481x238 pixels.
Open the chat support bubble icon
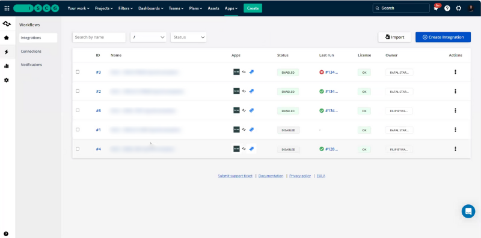tap(468, 211)
